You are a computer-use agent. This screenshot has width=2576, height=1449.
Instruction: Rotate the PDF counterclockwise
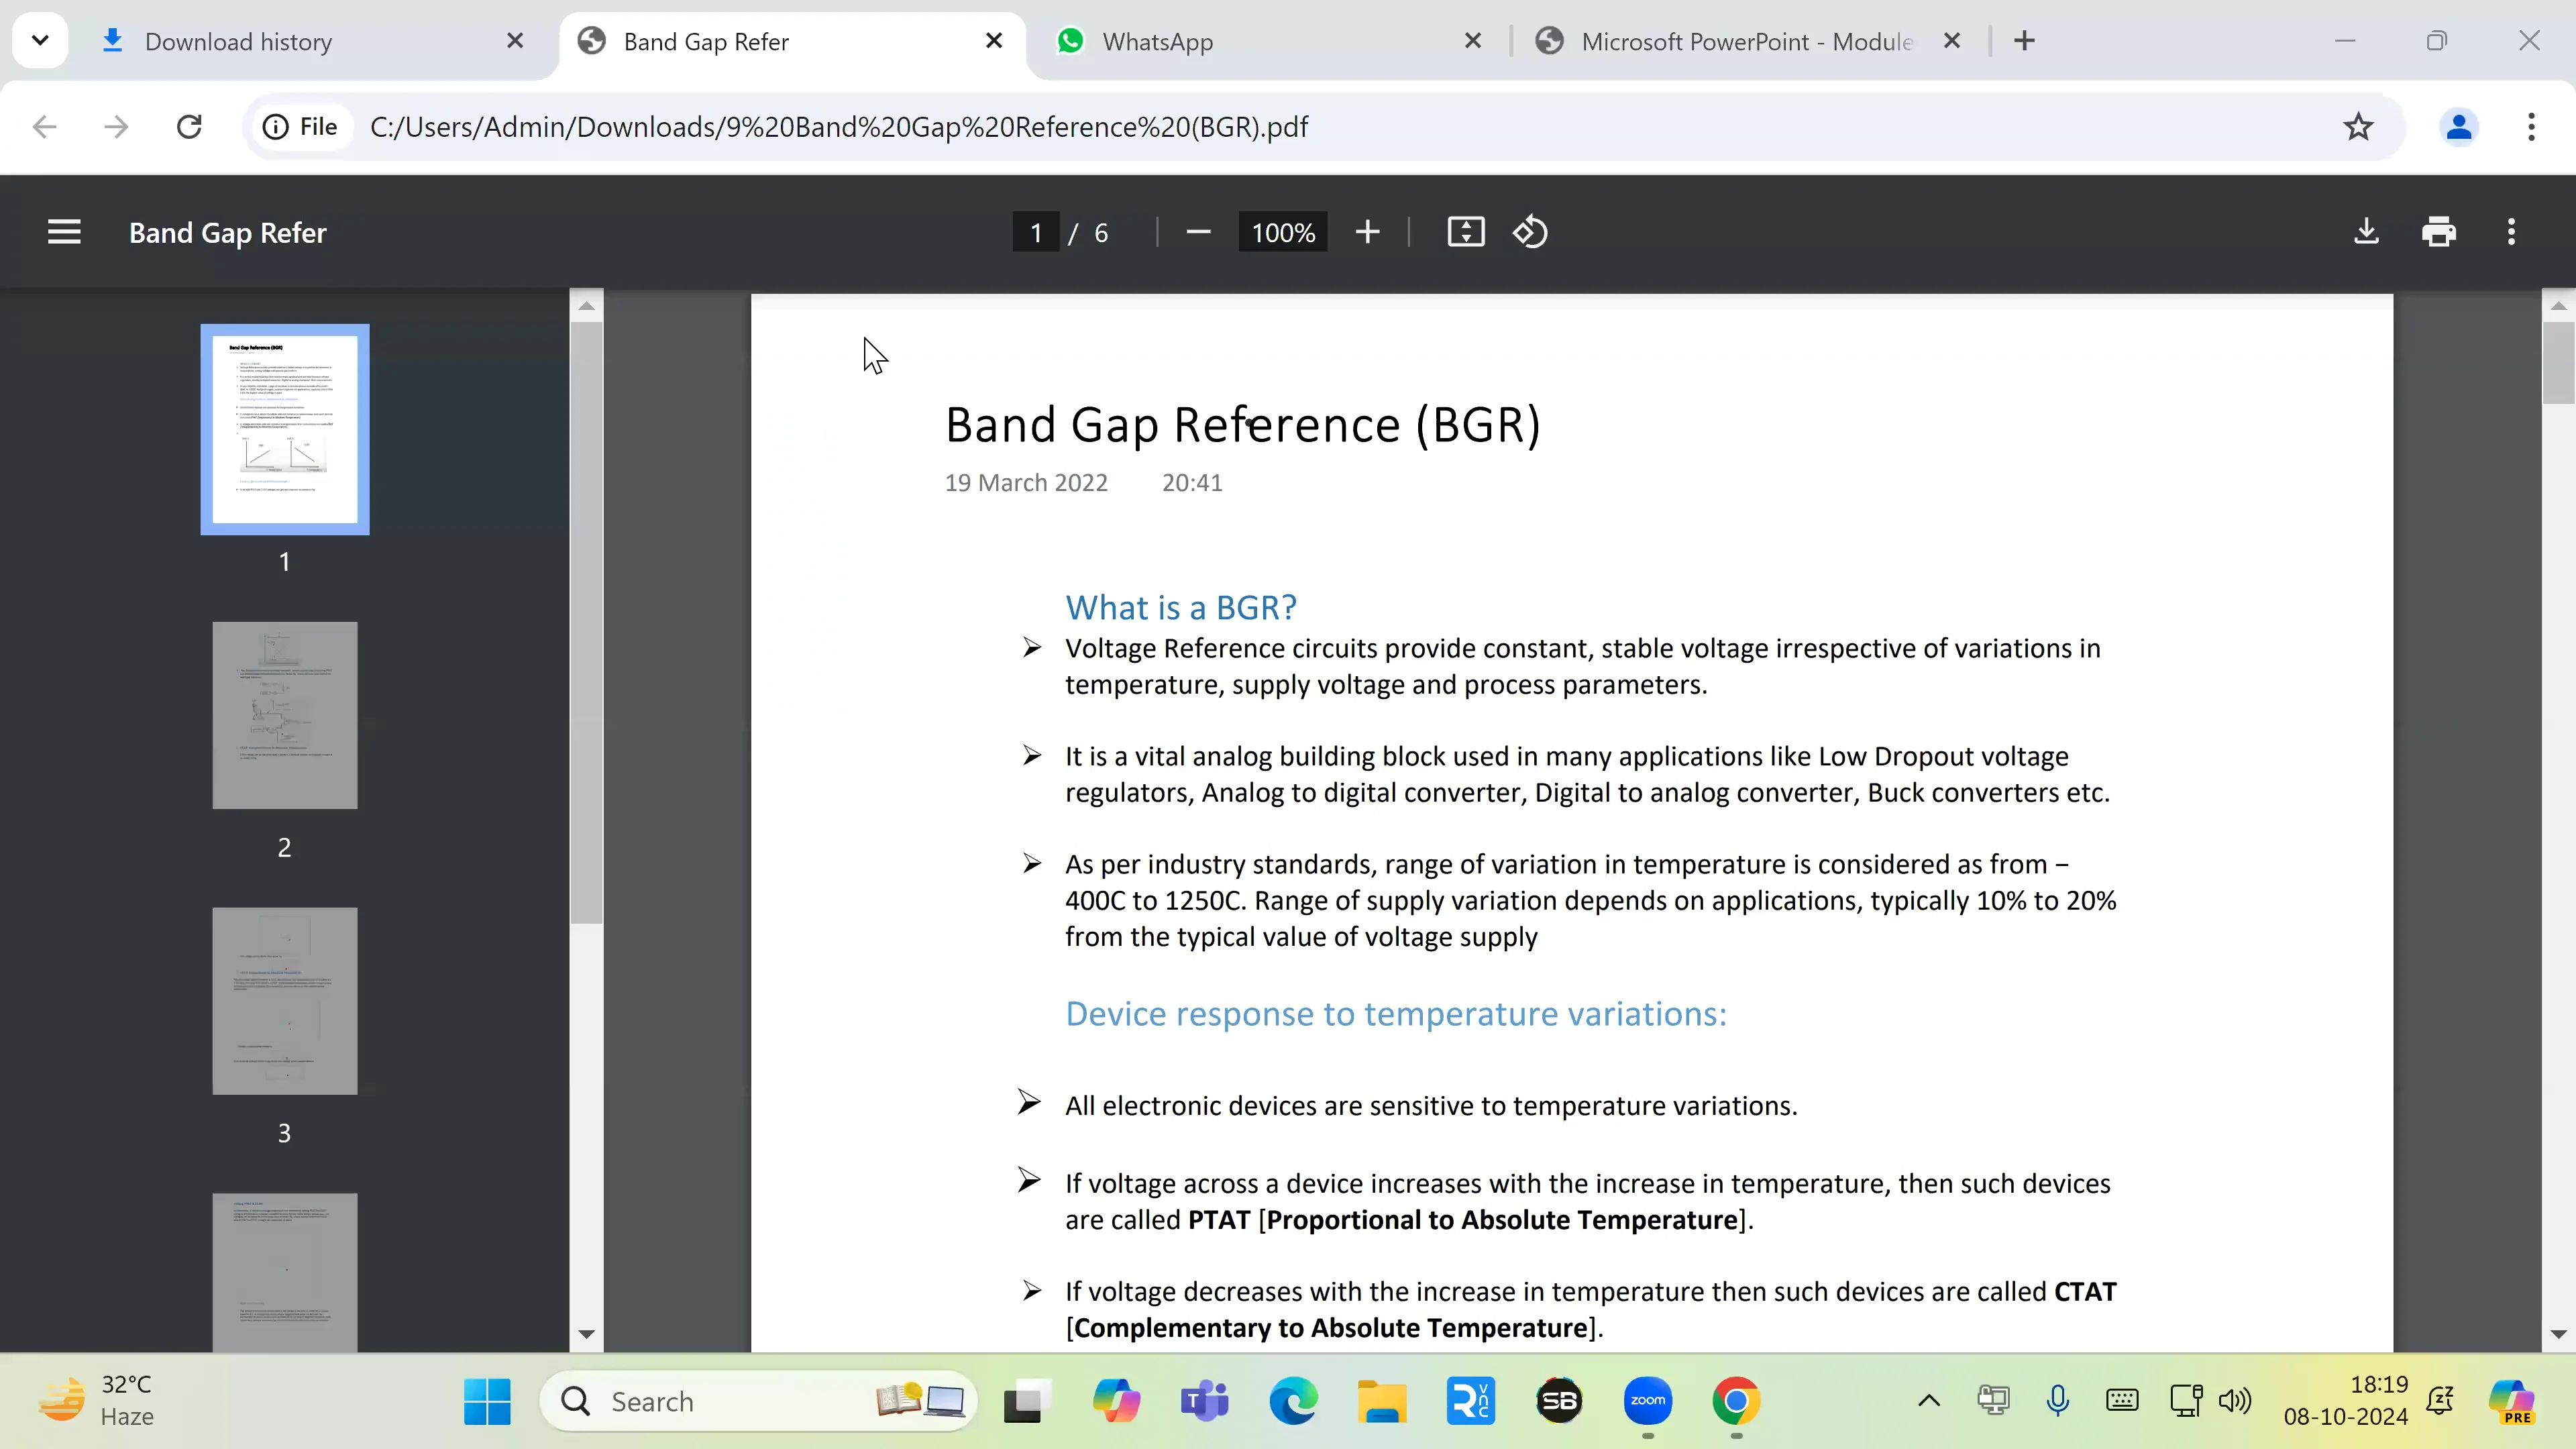(x=1530, y=232)
